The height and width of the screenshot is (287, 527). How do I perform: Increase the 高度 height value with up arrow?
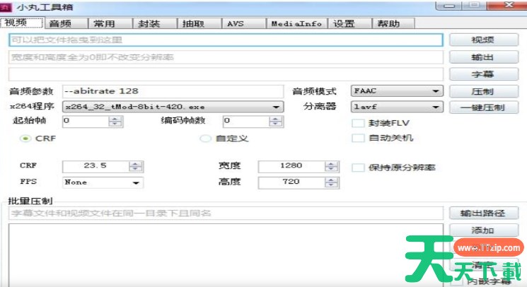coord(331,180)
